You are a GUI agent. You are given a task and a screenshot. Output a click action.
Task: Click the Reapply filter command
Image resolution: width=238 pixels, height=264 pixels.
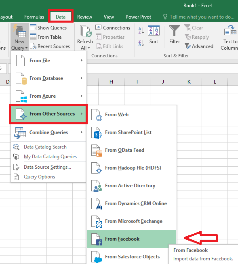[x=197, y=37]
